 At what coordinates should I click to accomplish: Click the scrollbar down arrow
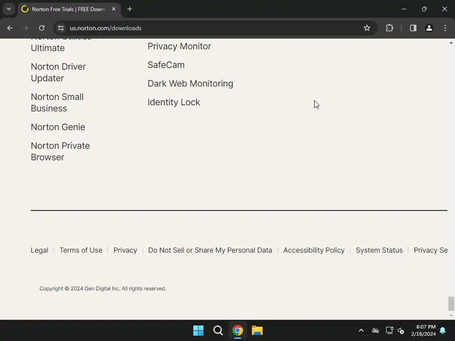pyautogui.click(x=451, y=316)
